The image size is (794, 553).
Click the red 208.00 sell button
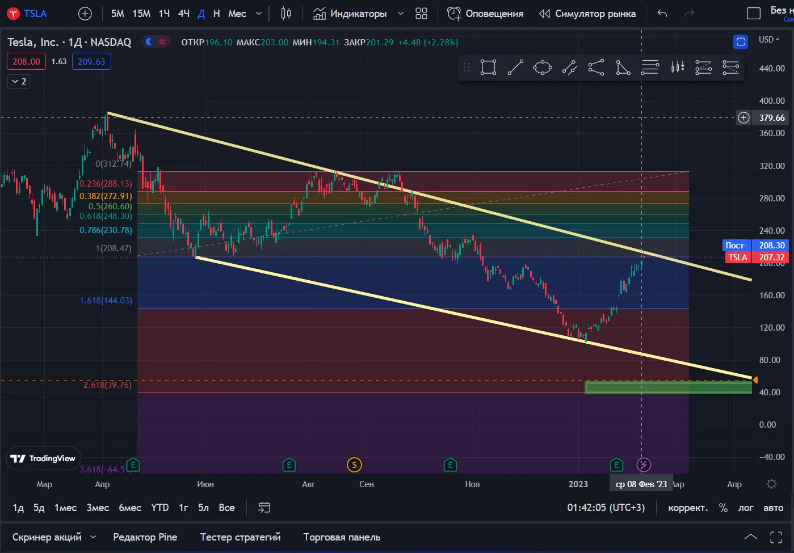click(26, 61)
